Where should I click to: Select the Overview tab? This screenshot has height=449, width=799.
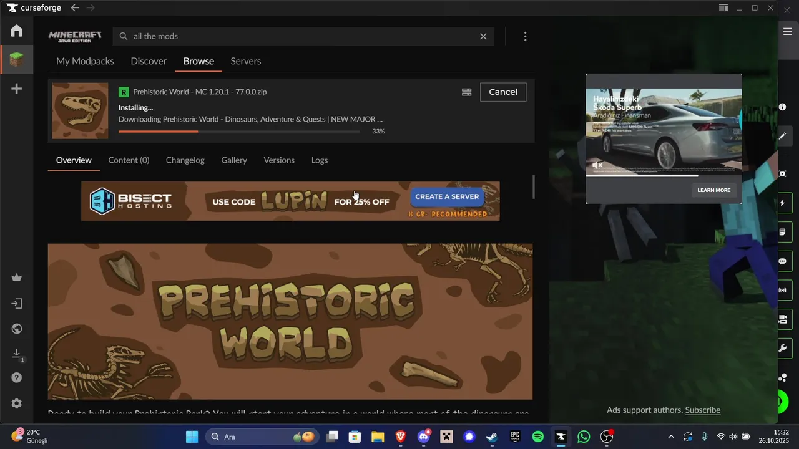[74, 160]
